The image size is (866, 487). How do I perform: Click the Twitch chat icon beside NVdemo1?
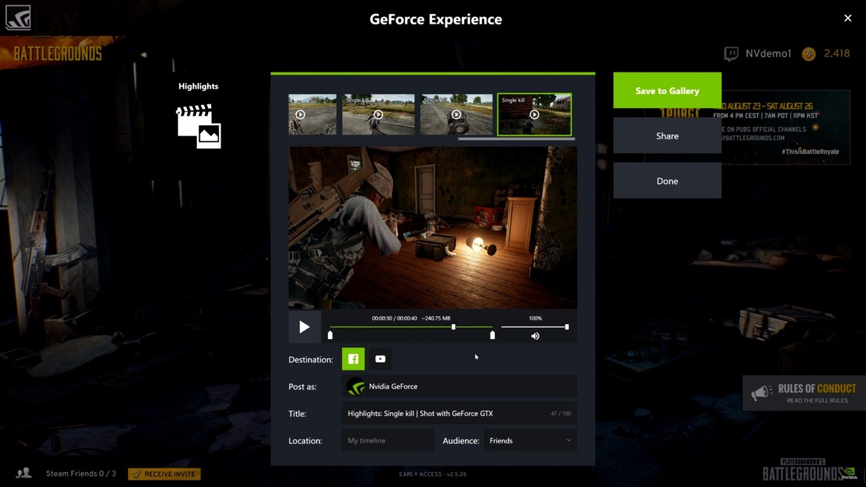point(731,53)
